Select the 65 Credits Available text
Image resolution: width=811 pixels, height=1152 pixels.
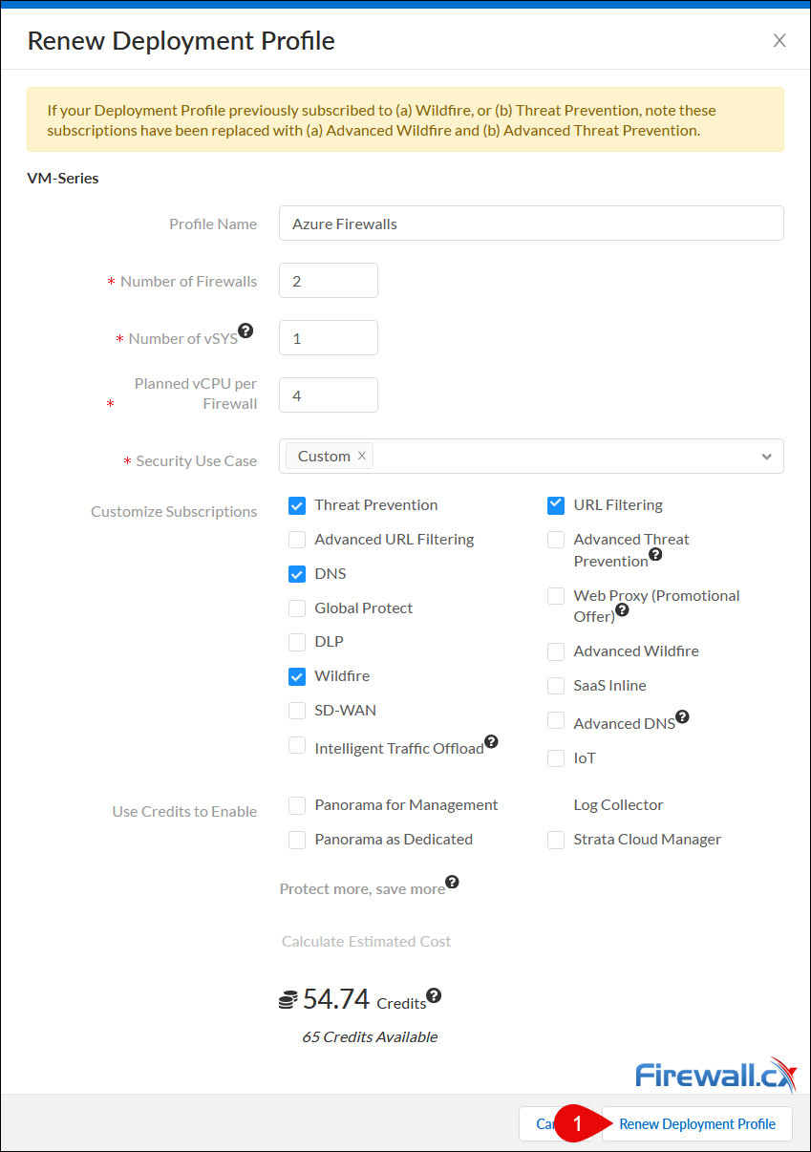point(370,1037)
